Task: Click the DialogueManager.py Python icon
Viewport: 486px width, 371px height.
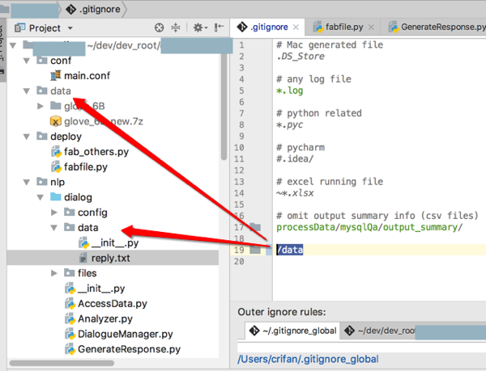Action: [70, 334]
